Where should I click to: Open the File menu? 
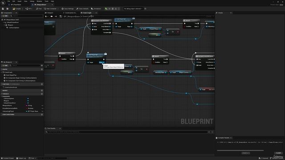(x=8, y=1)
